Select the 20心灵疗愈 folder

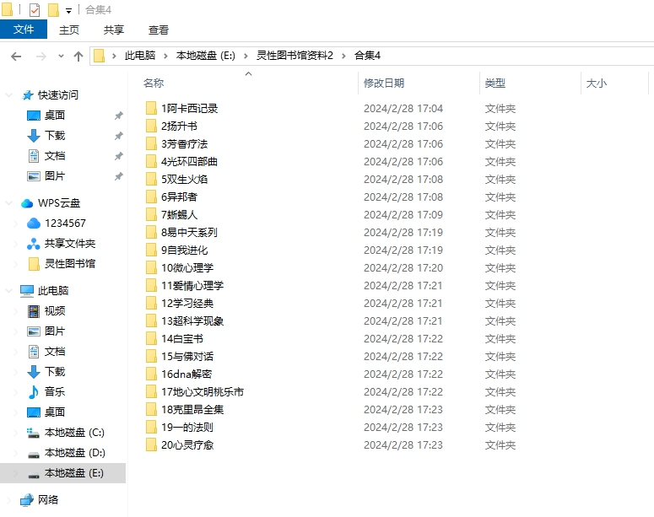[187, 445]
